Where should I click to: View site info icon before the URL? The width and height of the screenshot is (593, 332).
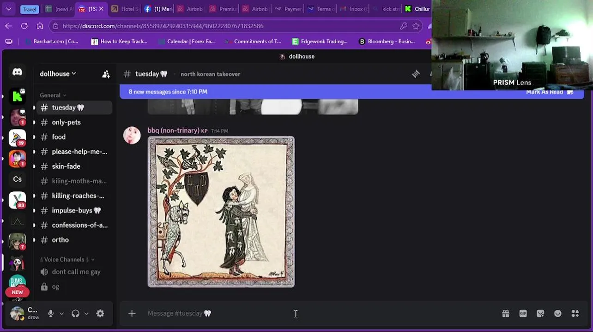tap(55, 26)
